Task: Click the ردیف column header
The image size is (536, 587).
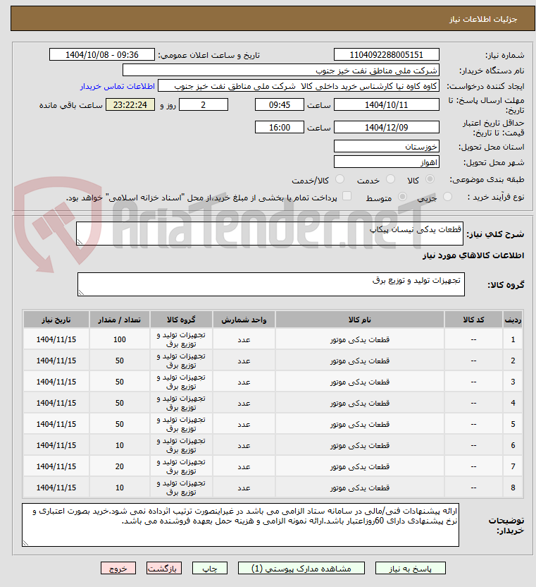Action: coord(513,320)
